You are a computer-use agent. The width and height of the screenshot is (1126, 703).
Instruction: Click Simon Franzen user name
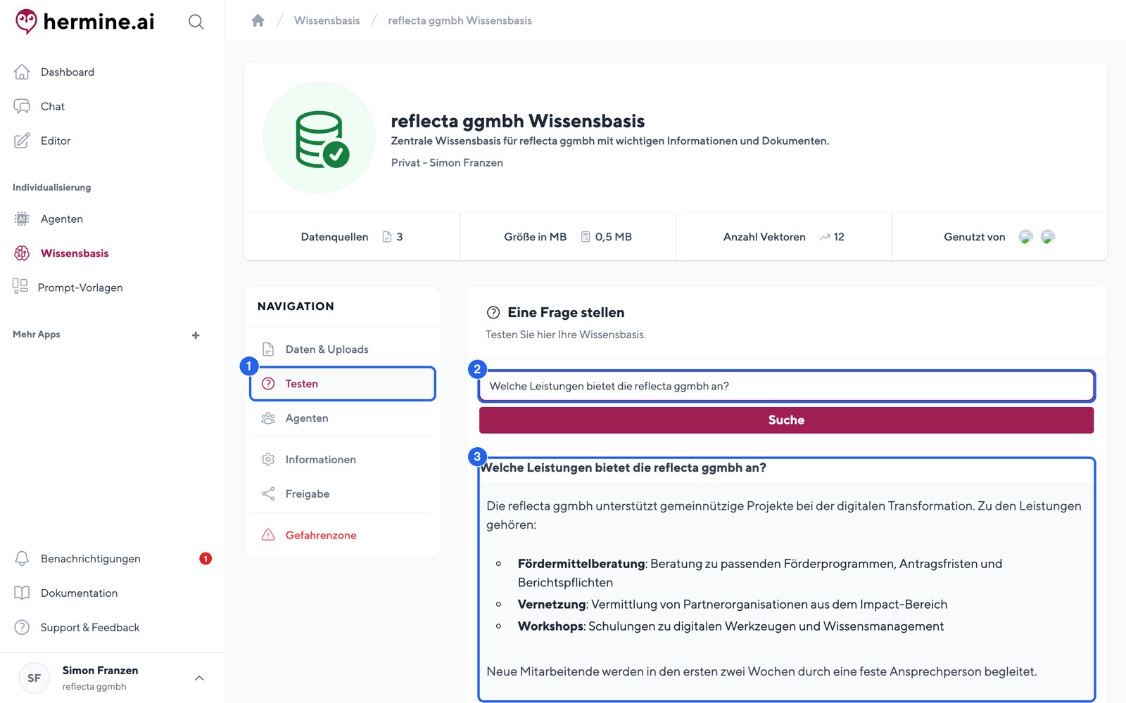click(x=100, y=670)
